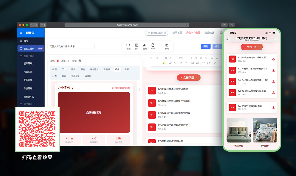Toggle source code view in editor
The image size is (296, 176).
(151, 58)
